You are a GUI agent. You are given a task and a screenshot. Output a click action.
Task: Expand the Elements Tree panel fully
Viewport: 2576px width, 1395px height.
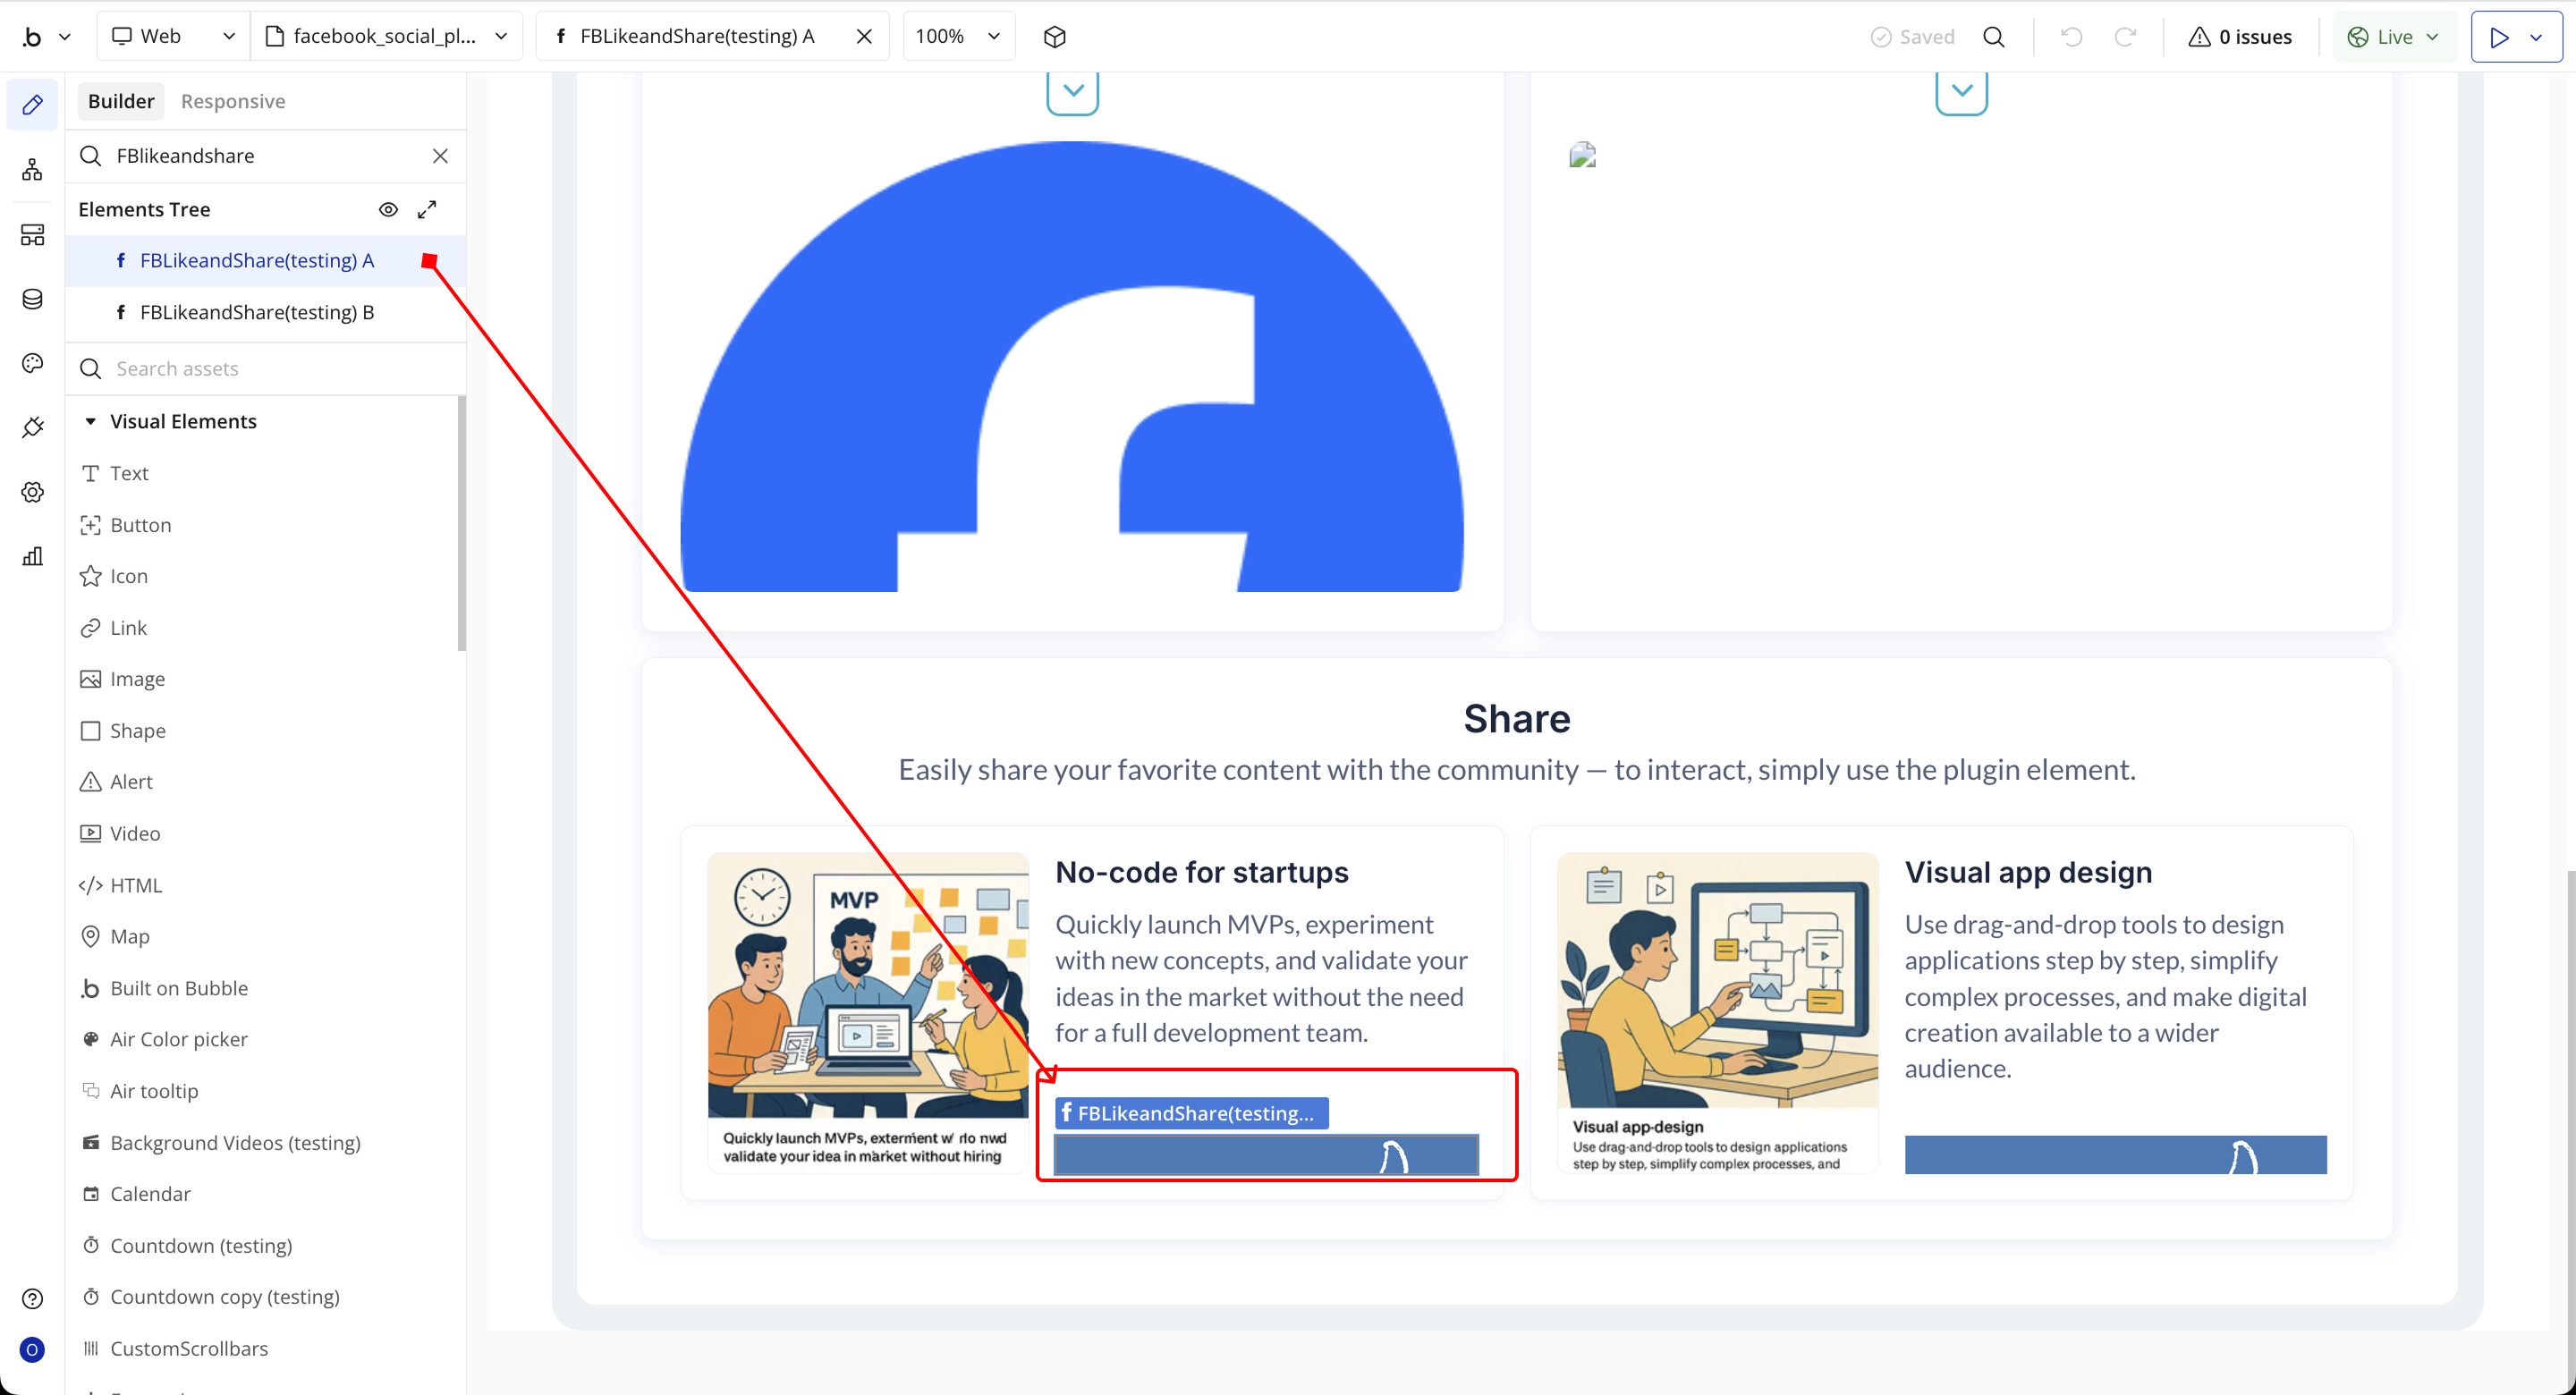click(427, 209)
